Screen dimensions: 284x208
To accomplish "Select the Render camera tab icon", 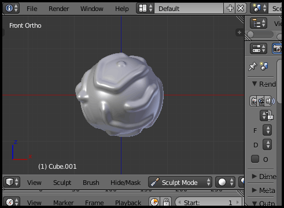I will point(277,49).
